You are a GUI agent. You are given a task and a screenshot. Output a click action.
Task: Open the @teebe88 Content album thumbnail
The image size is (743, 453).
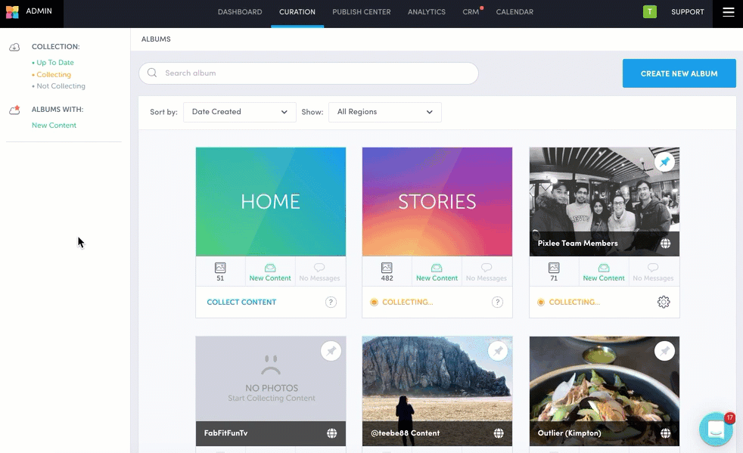pos(437,382)
